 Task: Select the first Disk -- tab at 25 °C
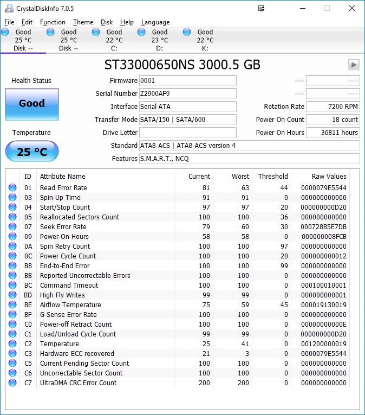23,40
